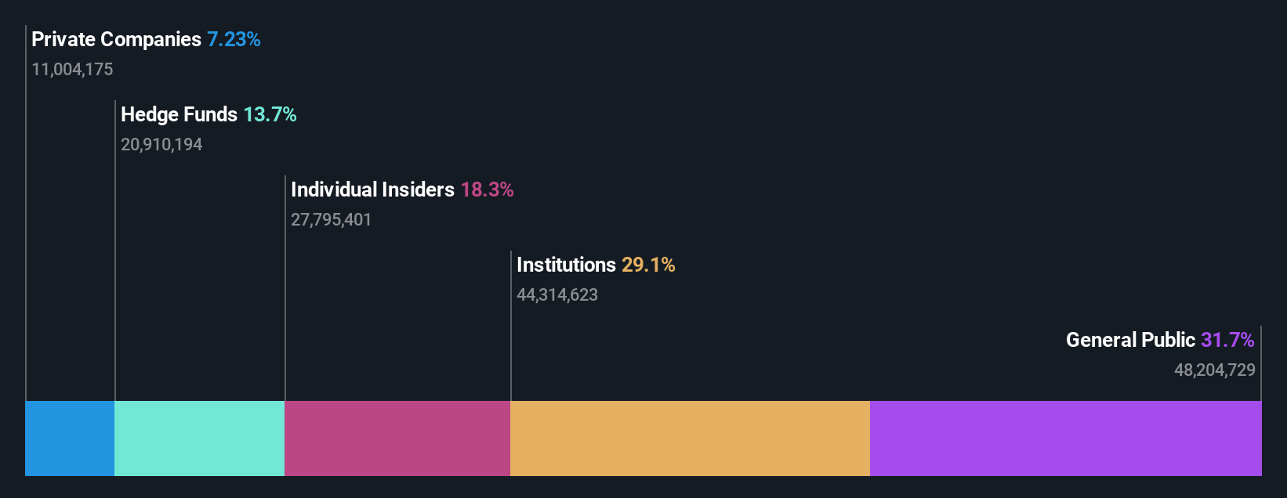Viewport: 1287px width, 498px height.
Task: Click the purple General Public bar segment
Action: point(1066,438)
